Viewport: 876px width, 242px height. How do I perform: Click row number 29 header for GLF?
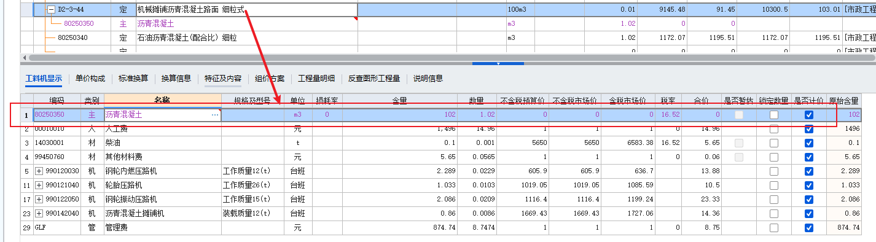pos(27,228)
